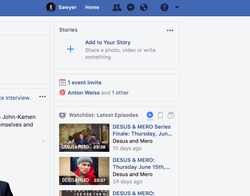The image size is (250, 196).
Task: Play the Desus & Mero 23:37 thumbnail
Action: [x=84, y=171]
